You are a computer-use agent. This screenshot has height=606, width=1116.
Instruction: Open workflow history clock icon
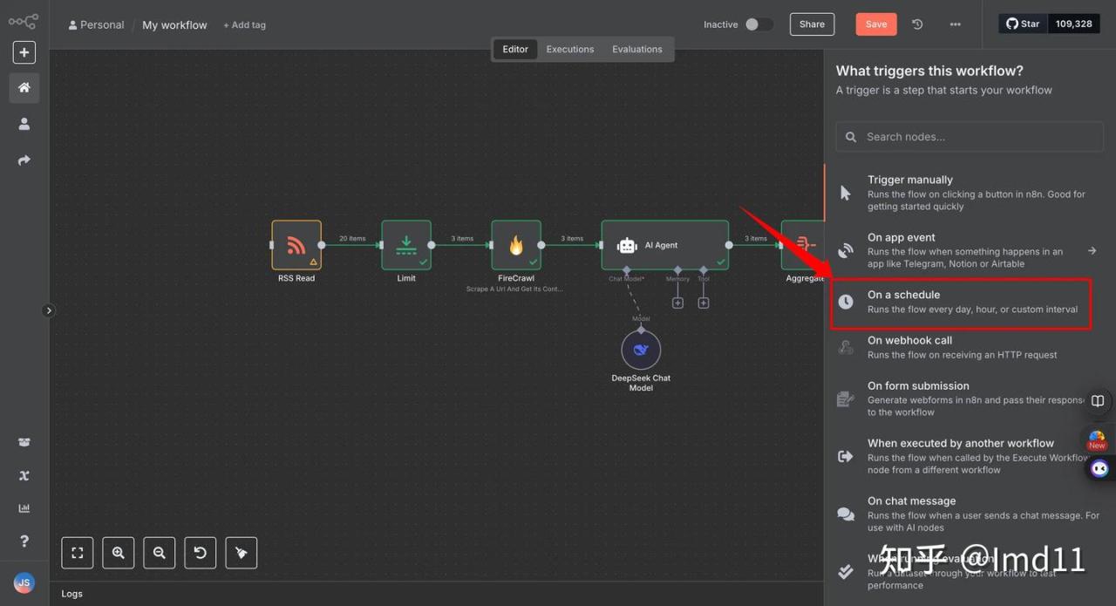pyautogui.click(x=917, y=24)
